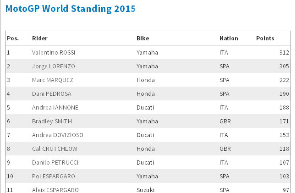Select rider Jorge LORENZO
Viewport: 296px width, 193px height.
pos(54,66)
